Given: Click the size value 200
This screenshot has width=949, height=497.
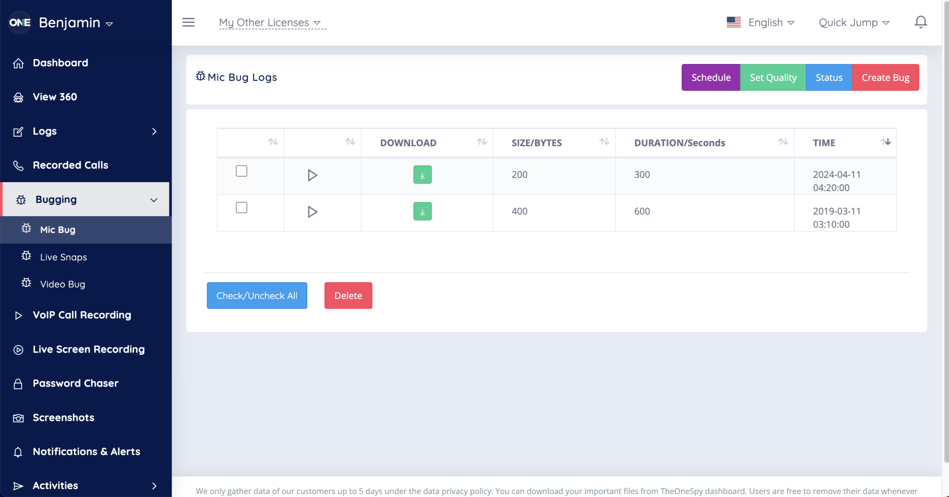Looking at the screenshot, I should (x=519, y=174).
